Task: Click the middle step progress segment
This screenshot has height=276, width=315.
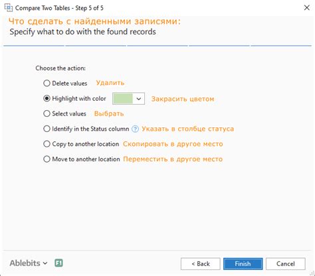Action: click(157, 46)
